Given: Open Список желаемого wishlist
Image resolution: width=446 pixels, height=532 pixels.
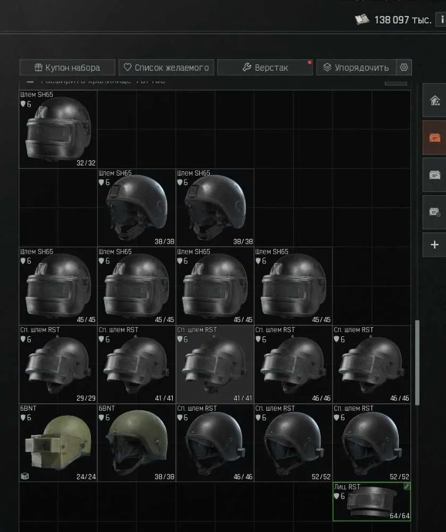Looking at the screenshot, I should coord(166,68).
